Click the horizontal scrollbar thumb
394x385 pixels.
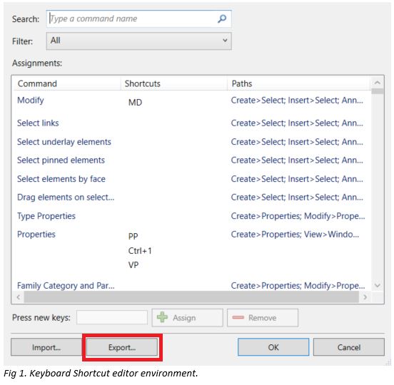pyautogui.click(x=191, y=297)
